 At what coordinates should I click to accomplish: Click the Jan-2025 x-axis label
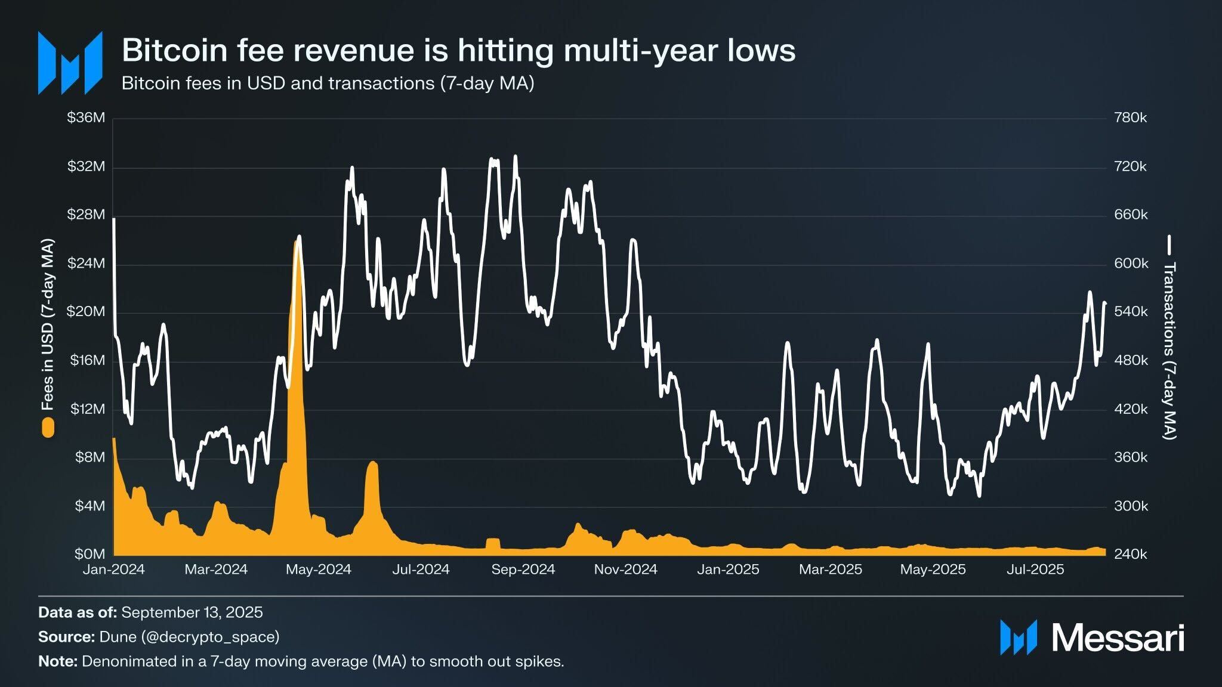[728, 570]
